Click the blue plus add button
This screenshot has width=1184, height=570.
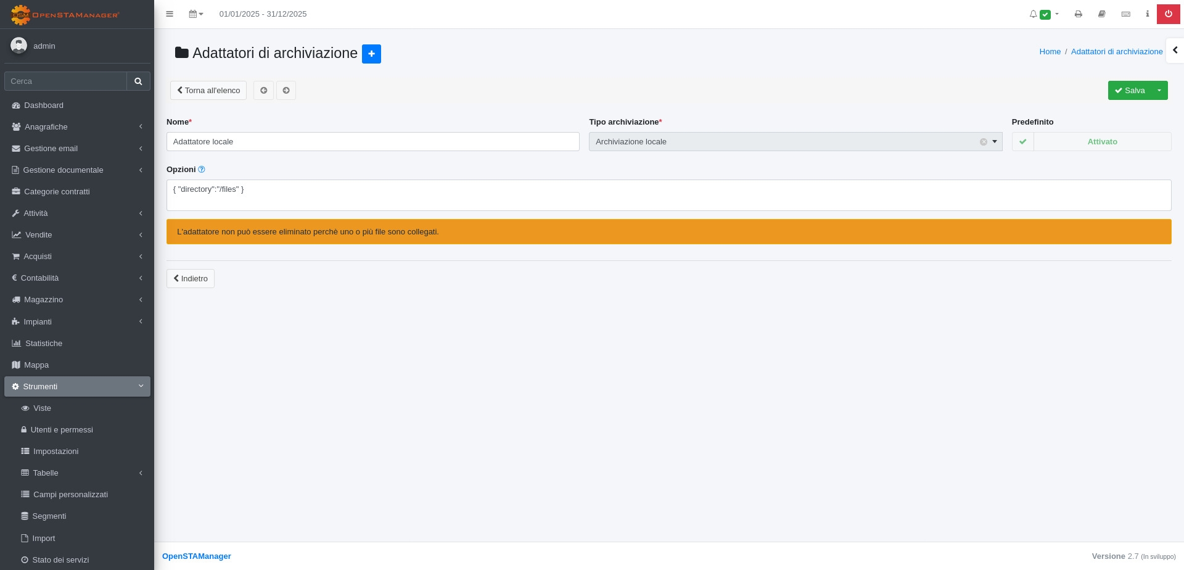coord(371,54)
